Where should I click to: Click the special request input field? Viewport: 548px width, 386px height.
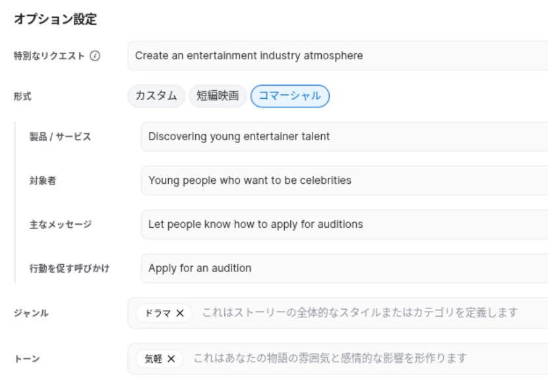[338, 56]
